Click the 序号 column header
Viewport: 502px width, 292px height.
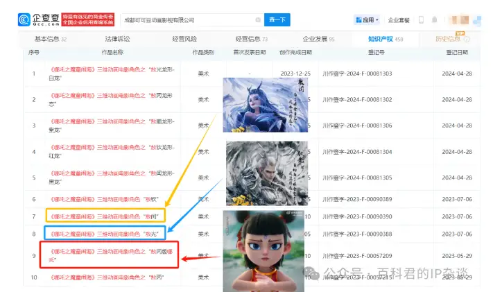(x=33, y=52)
